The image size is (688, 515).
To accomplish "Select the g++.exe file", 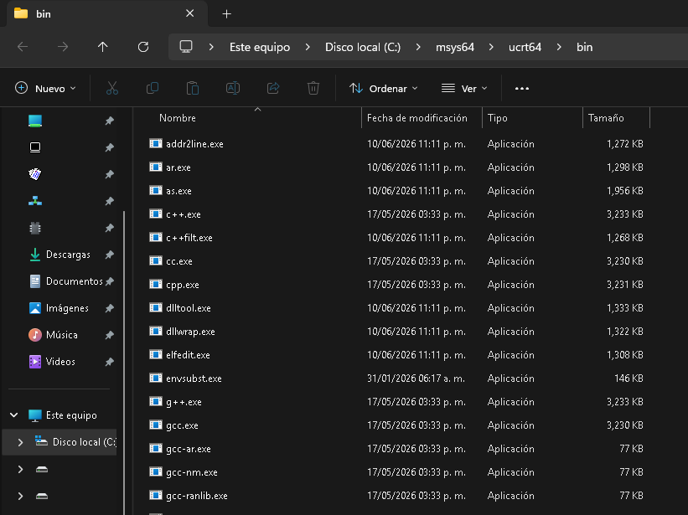I will tap(184, 402).
